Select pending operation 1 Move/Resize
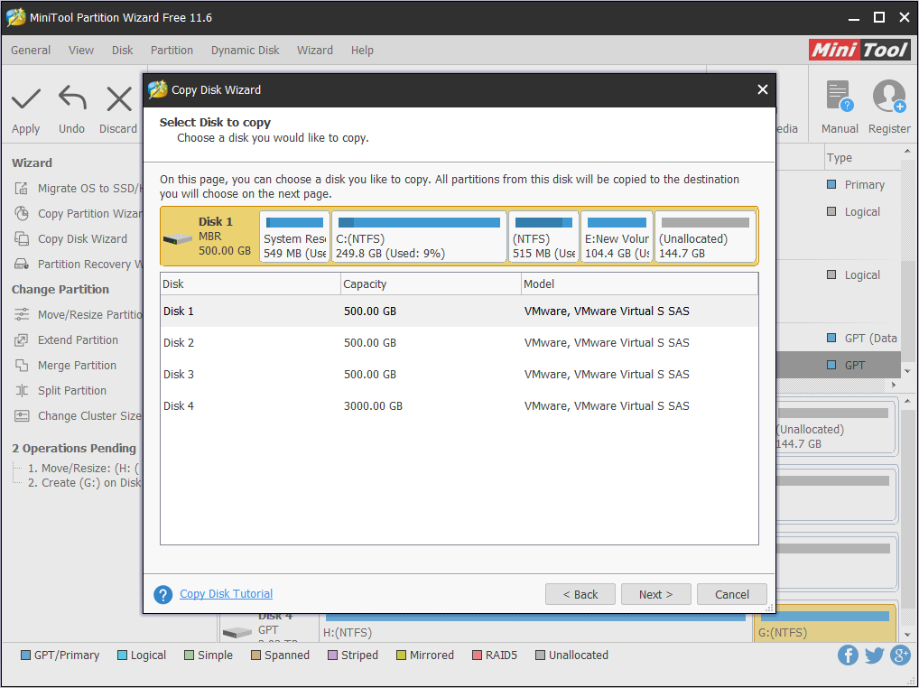919x688 pixels. click(84, 469)
